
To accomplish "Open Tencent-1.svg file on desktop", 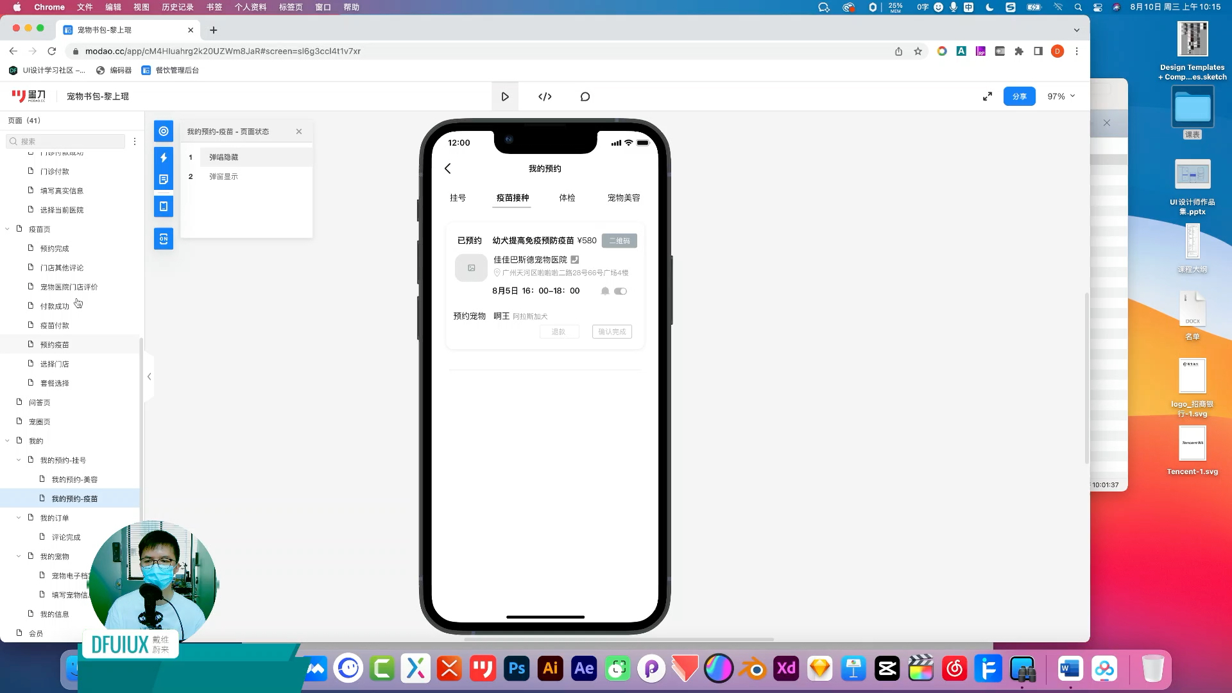I will click(x=1192, y=450).
